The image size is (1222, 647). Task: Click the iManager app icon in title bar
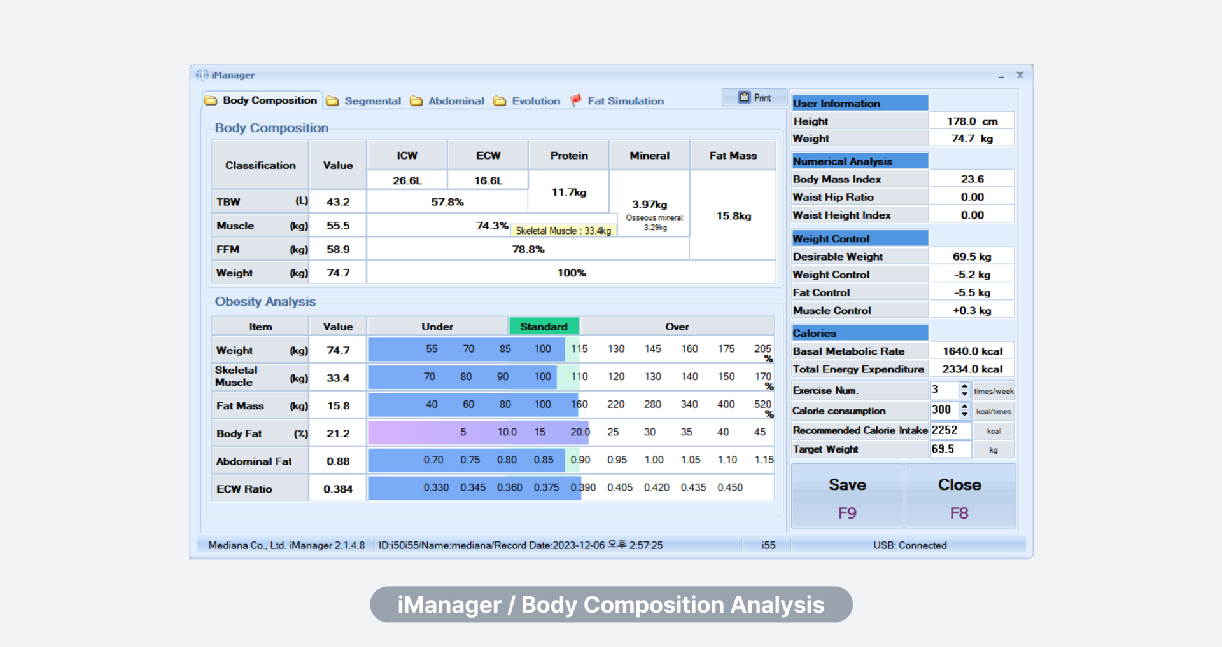202,75
